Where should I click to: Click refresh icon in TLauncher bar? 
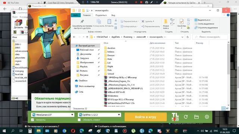186,117
